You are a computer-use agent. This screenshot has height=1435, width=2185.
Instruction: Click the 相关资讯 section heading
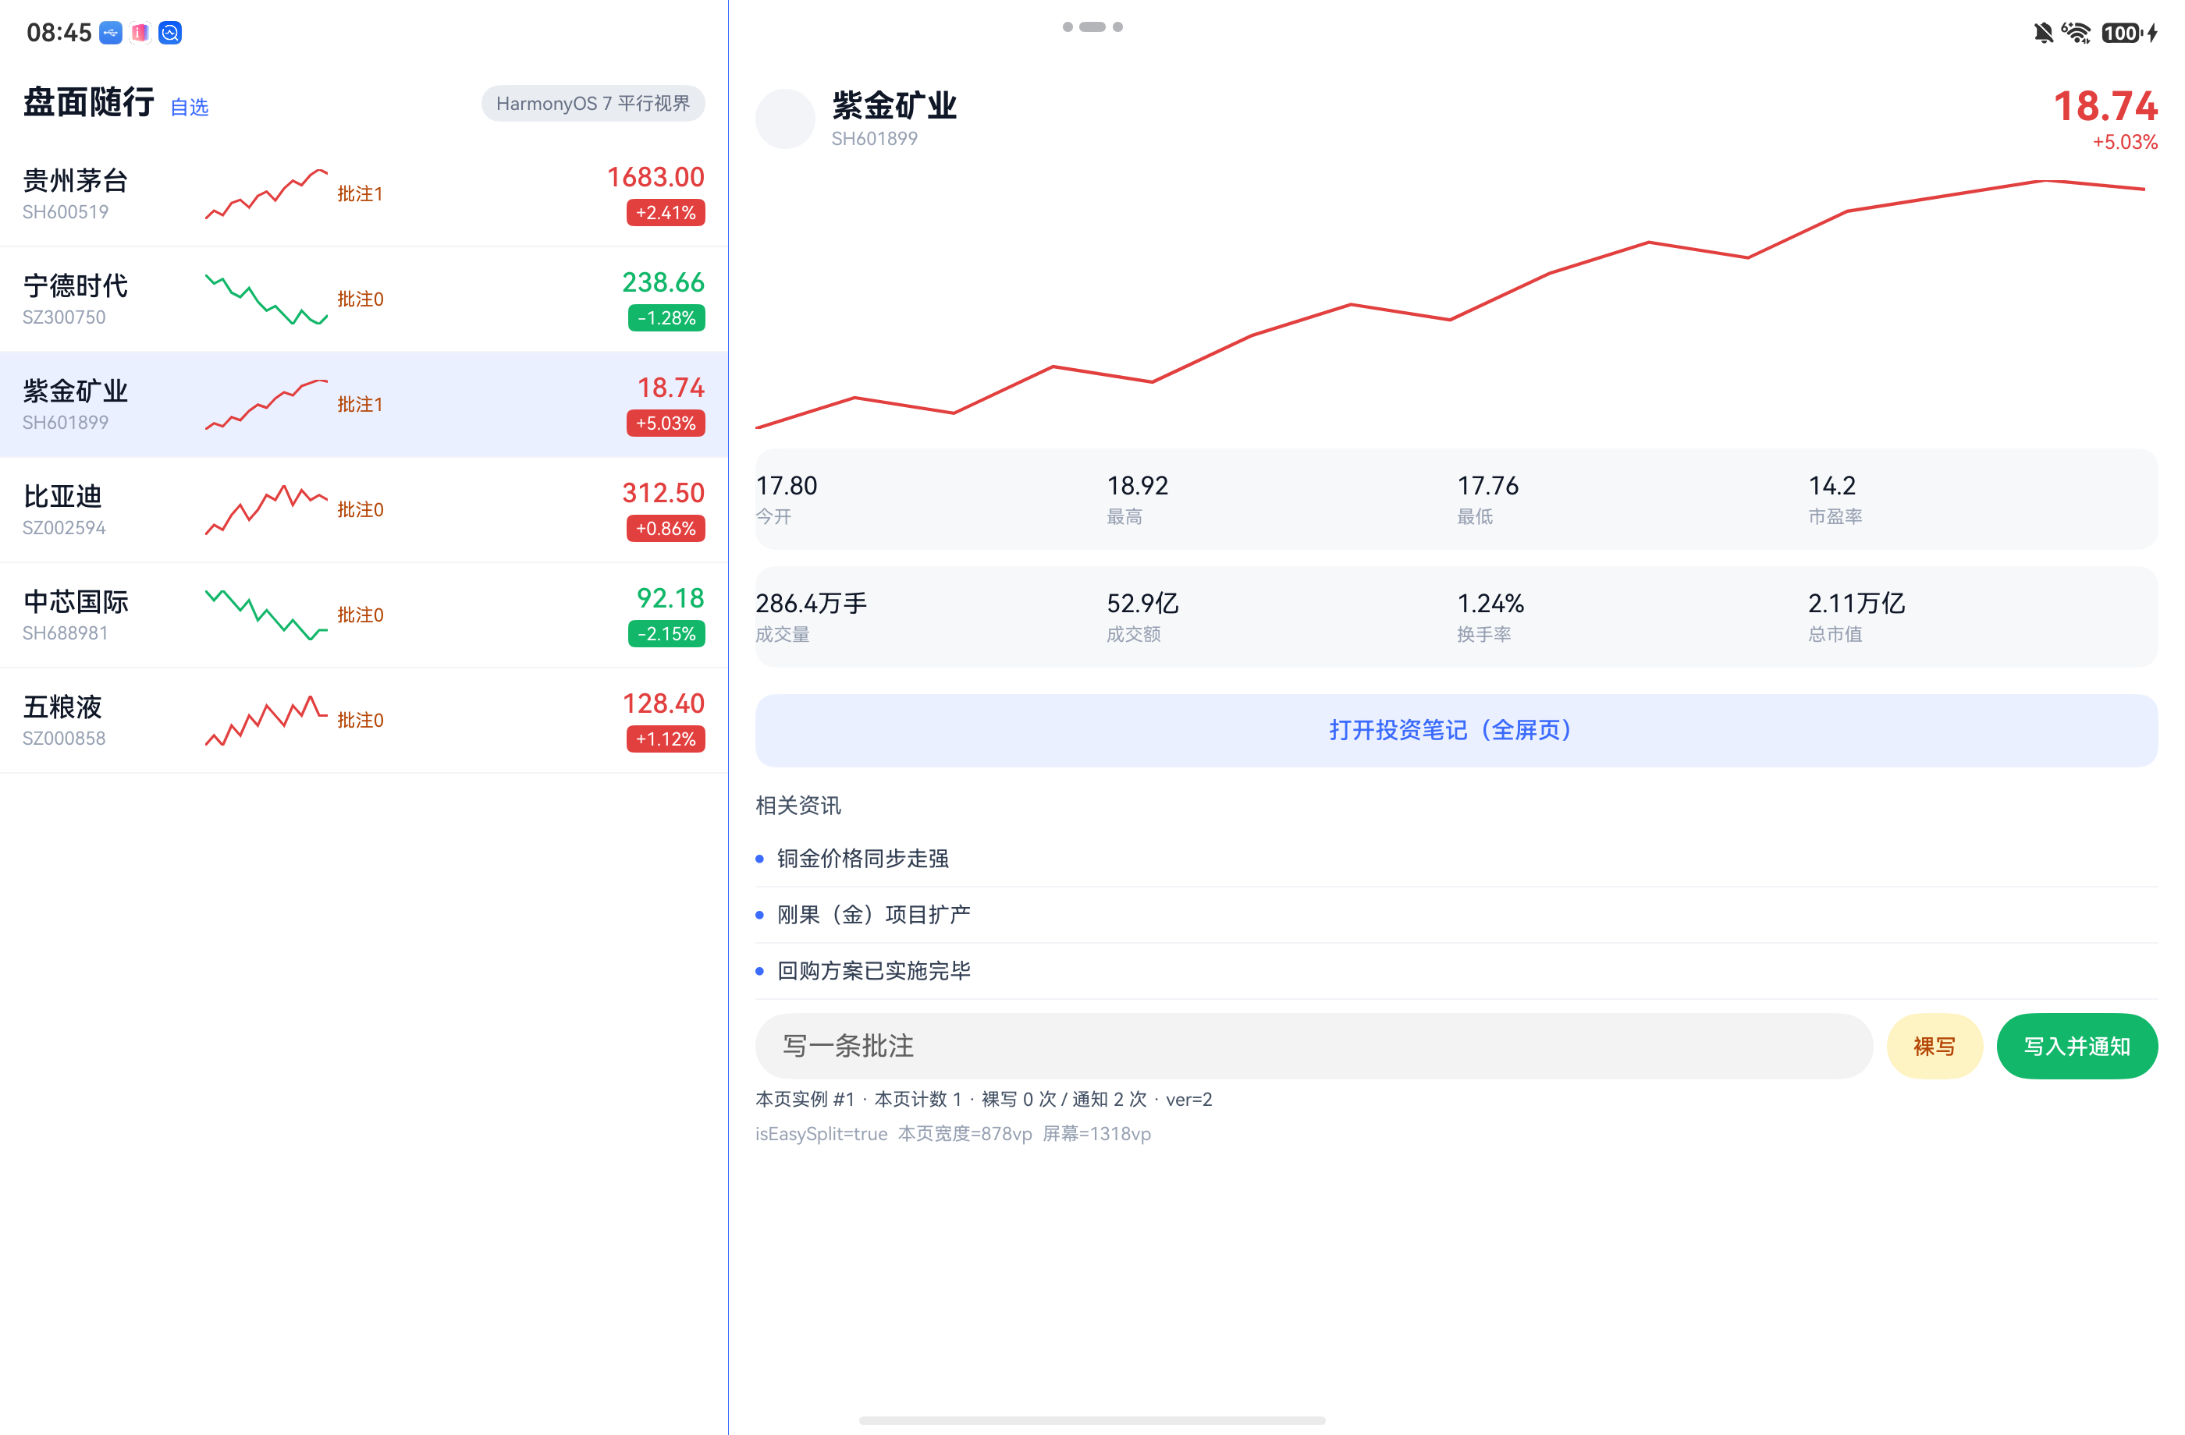pos(798,806)
